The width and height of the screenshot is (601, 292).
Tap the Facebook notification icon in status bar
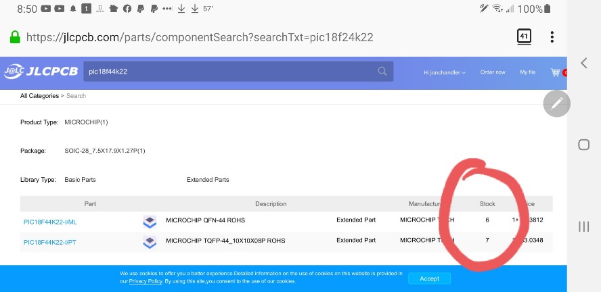(127, 9)
